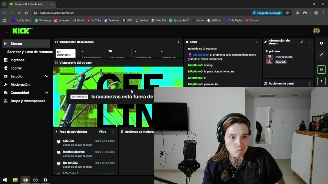The image size is (328, 184).
Task: Open Groover bookmark
Action: click(252, 20)
